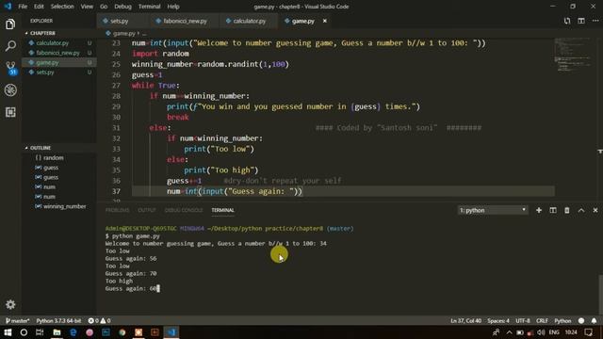Open the Manage gear at bottom left
The image size is (603, 339).
click(x=10, y=304)
